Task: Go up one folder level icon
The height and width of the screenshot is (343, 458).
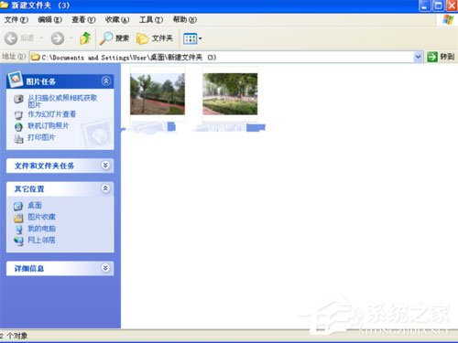Action: point(85,38)
